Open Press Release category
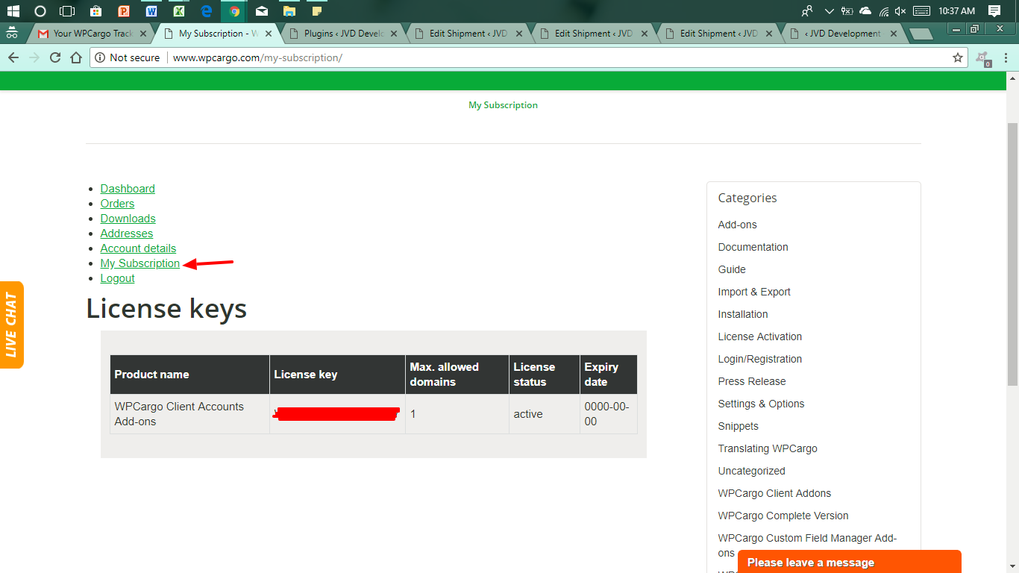Viewport: 1019px width, 573px height. point(752,381)
